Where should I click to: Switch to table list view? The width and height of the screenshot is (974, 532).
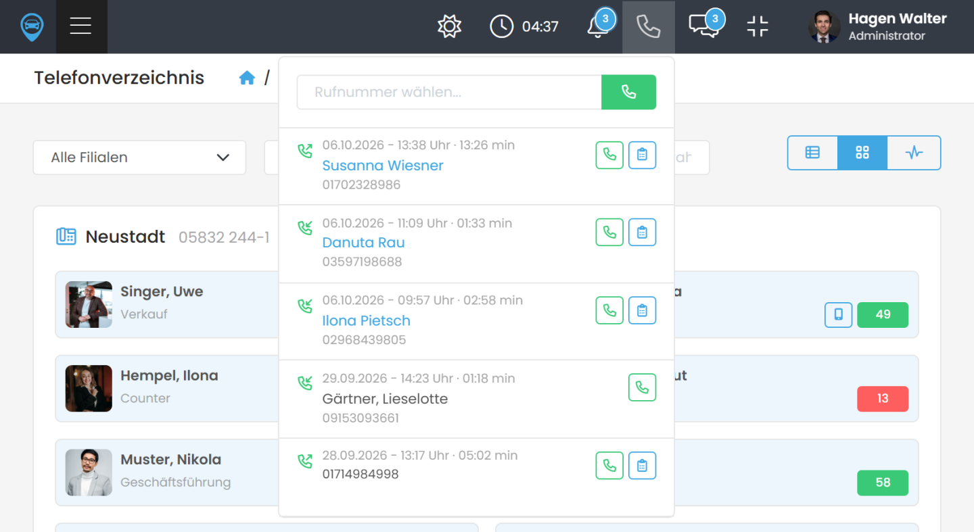[812, 153]
